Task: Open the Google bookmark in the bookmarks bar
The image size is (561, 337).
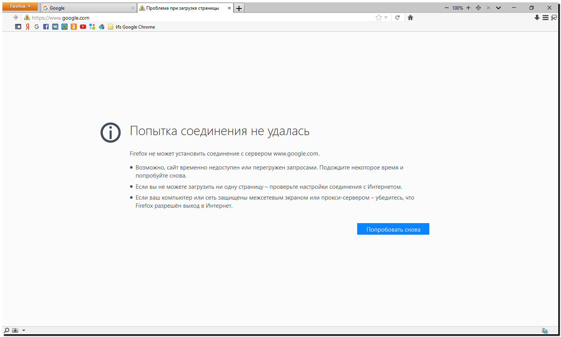Action: tap(37, 27)
